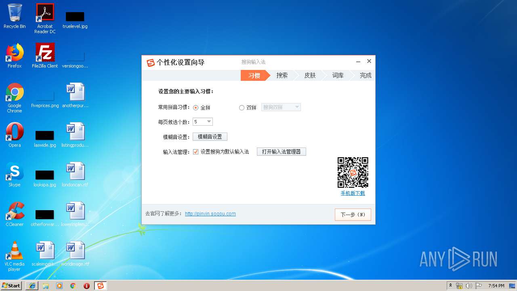Open Opera desktop shortcut

[15, 135]
